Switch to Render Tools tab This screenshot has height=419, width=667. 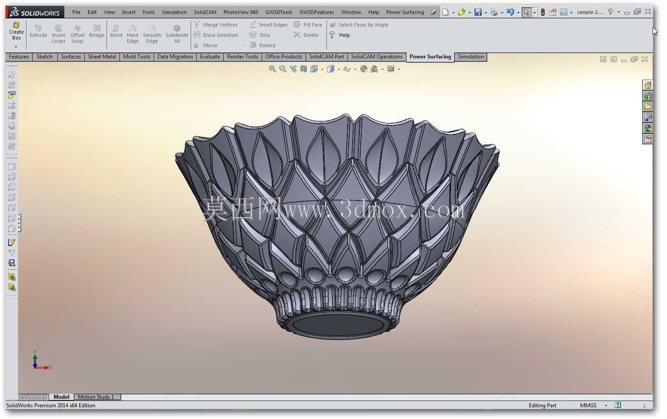(x=242, y=57)
